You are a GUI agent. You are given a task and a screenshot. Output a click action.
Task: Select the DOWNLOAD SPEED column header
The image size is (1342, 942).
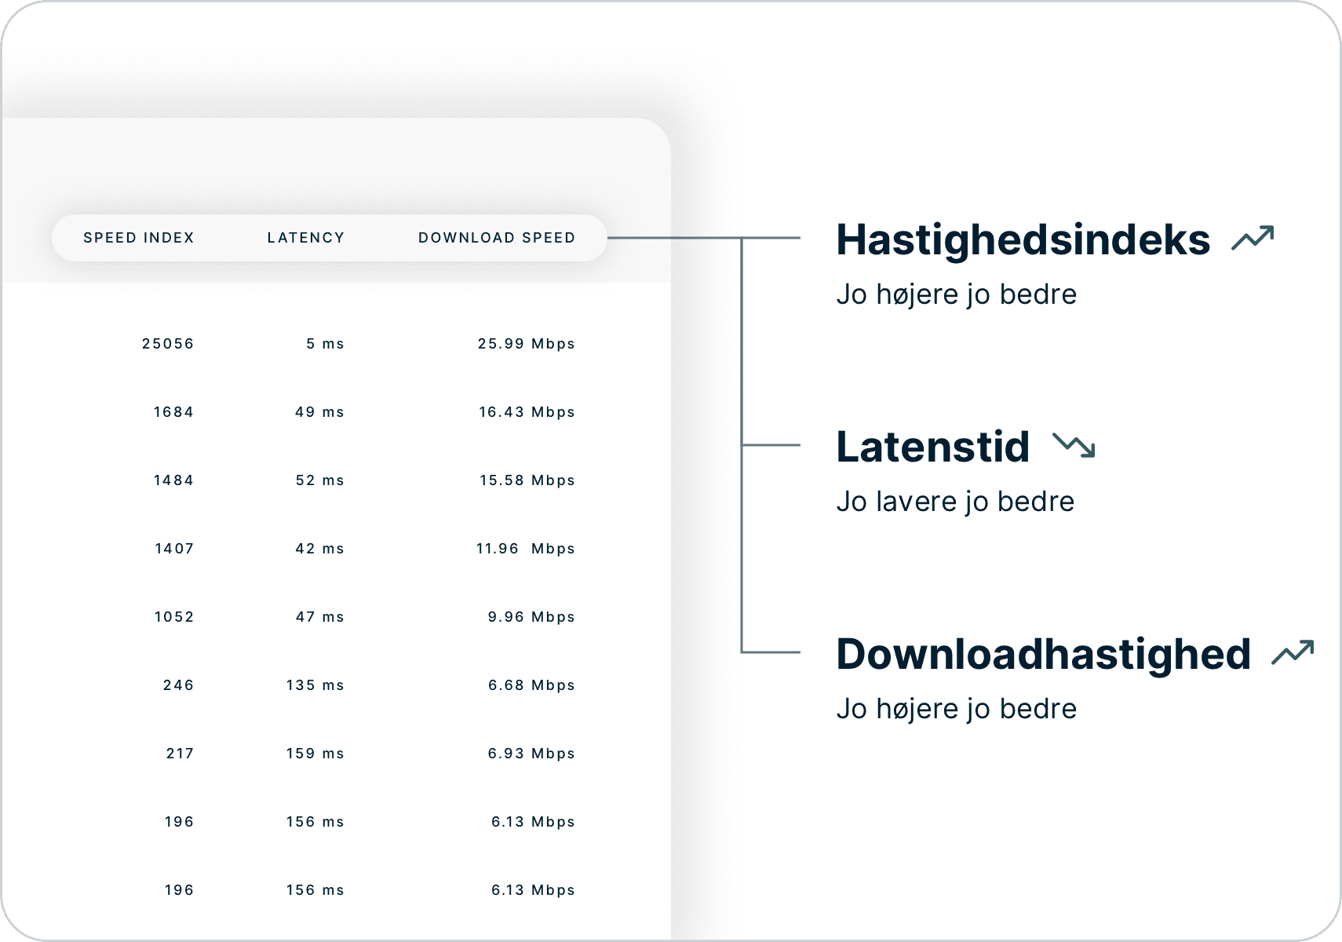(x=497, y=237)
